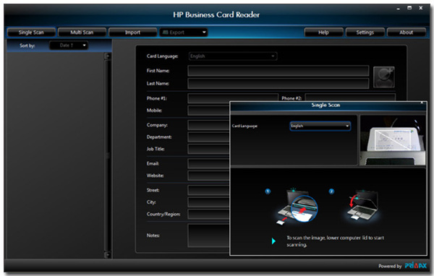Select the Import button
434x276 pixels.
(132, 33)
